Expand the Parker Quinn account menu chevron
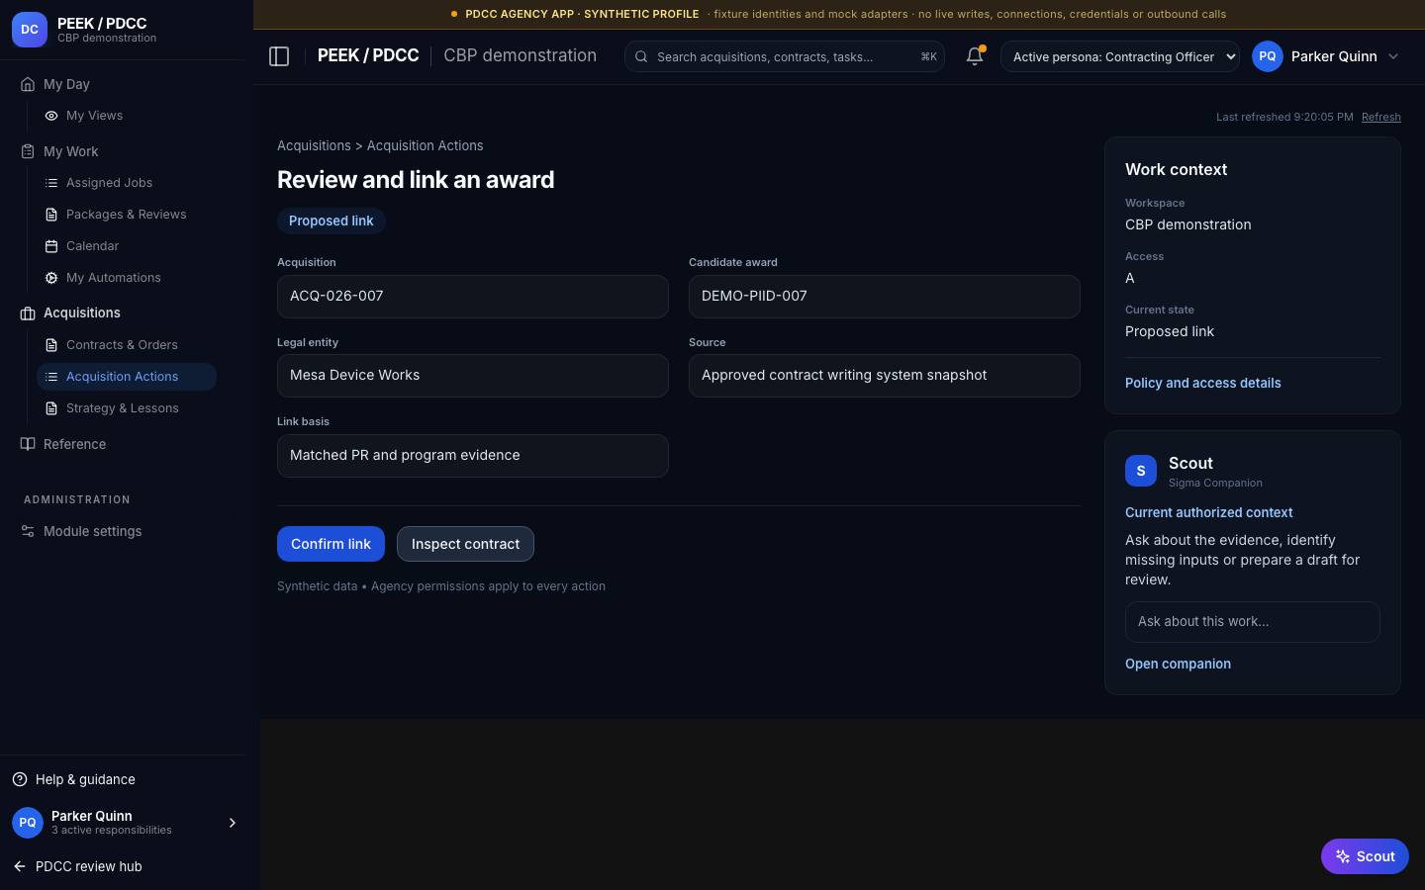Image resolution: width=1425 pixels, height=890 pixels. coord(1393,56)
